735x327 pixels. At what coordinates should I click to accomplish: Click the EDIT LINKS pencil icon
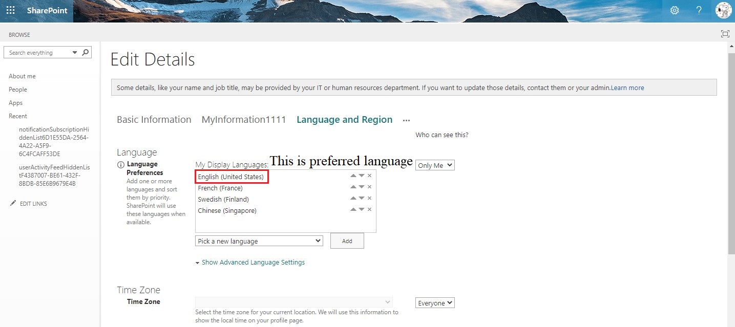[14, 203]
